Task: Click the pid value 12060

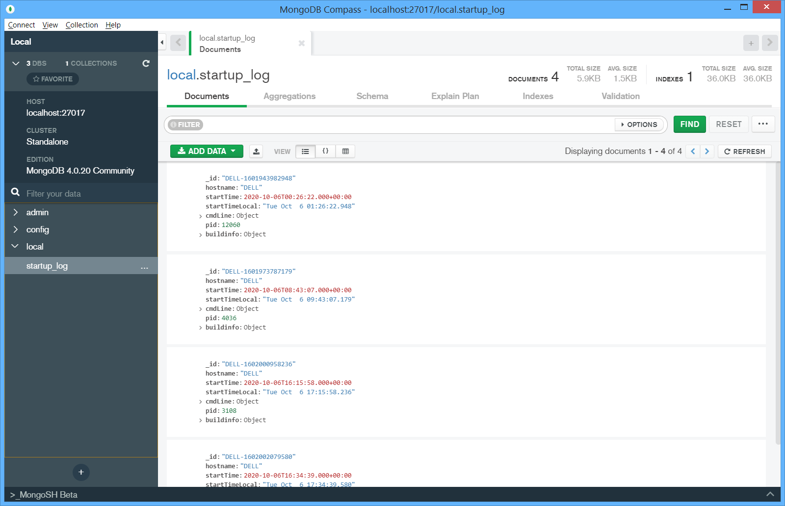Action: (231, 225)
